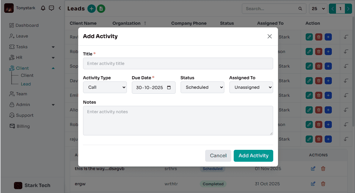This screenshot has height=193, width=355.
Task: Click the Cancel button
Action: (x=218, y=156)
